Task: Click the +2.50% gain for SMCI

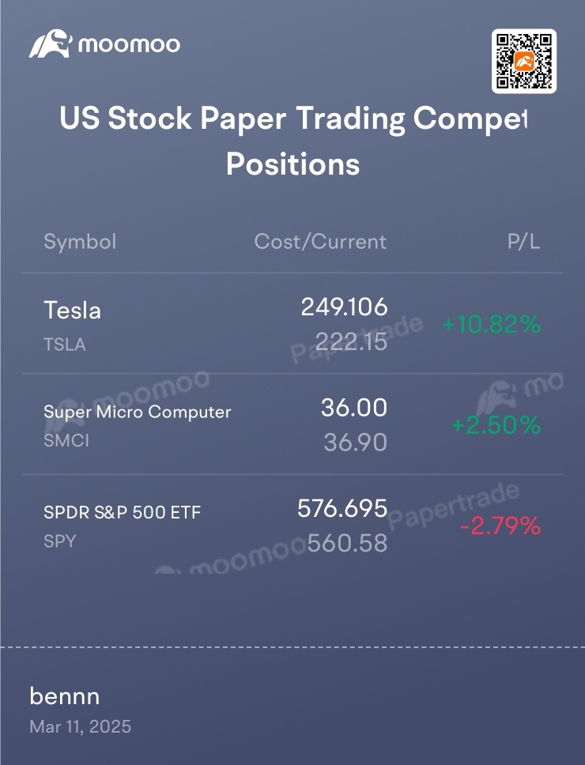Action: [x=496, y=425]
